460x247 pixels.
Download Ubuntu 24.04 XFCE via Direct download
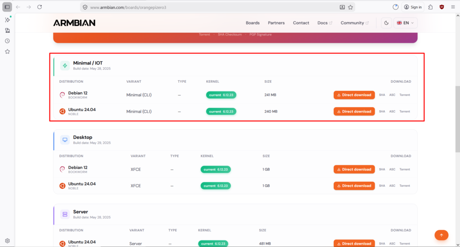[x=354, y=186]
